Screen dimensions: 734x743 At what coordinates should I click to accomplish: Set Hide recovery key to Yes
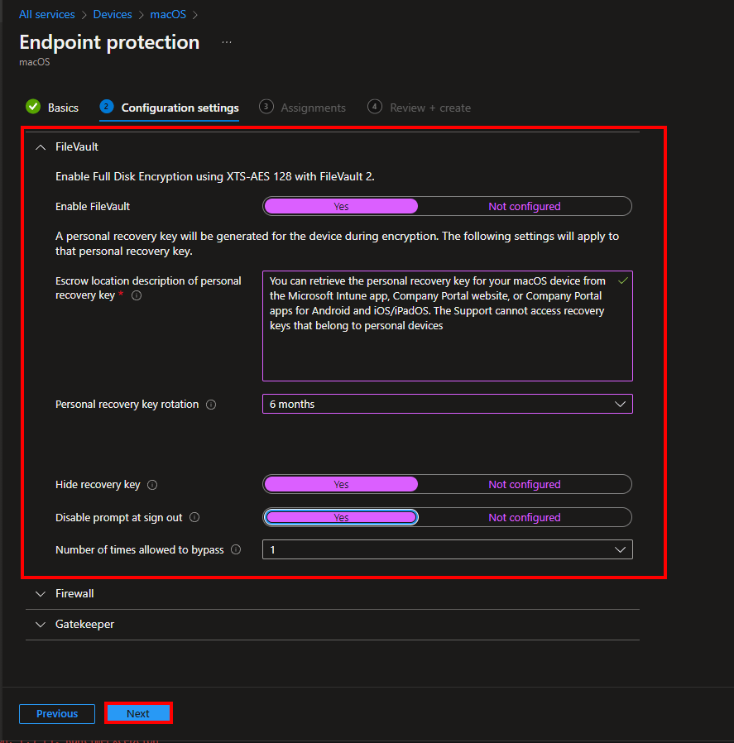click(x=341, y=485)
